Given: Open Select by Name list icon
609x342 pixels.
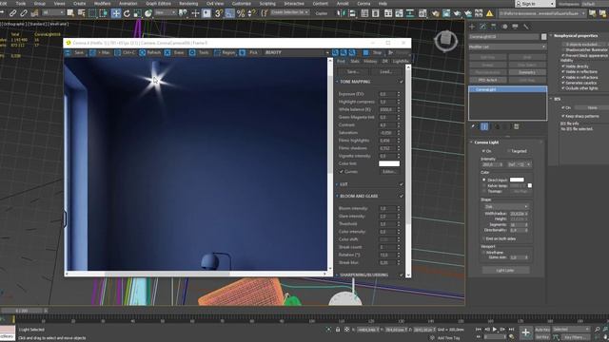Looking at the screenshot, I should (x=81, y=13).
